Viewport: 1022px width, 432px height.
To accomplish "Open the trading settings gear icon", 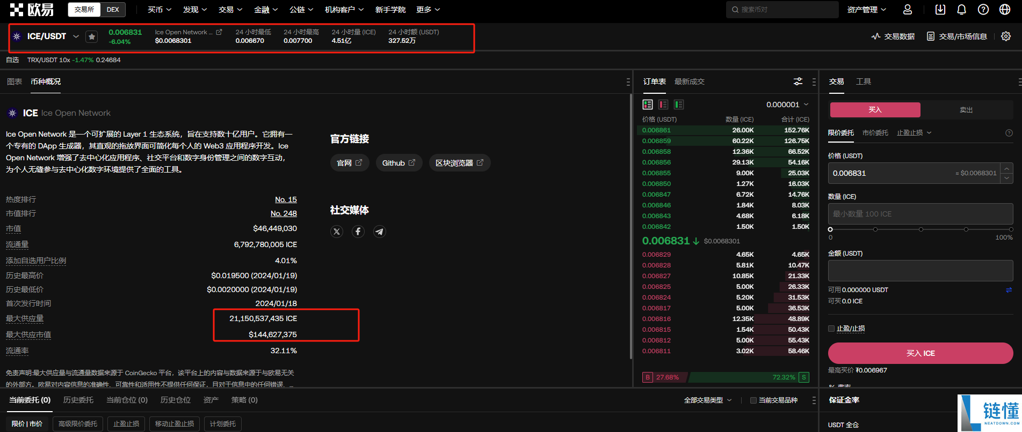I will (1006, 36).
